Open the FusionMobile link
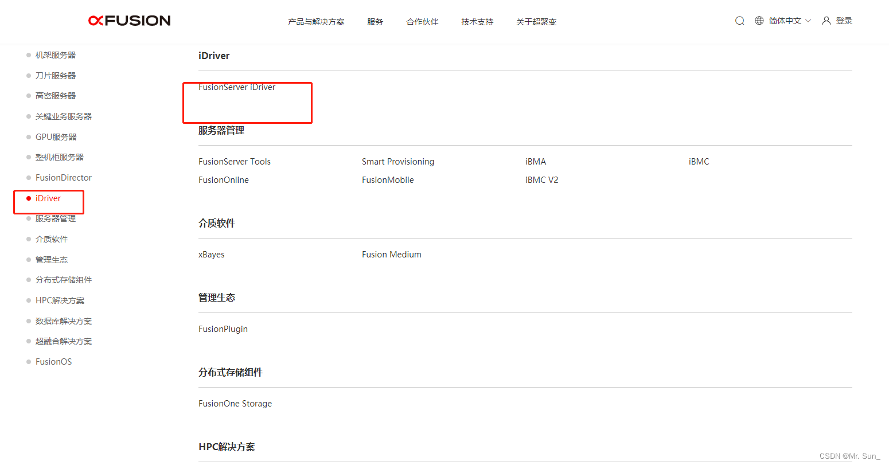 388,180
